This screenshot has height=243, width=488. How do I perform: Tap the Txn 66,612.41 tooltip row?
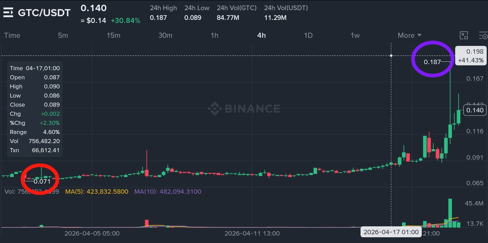click(35, 150)
